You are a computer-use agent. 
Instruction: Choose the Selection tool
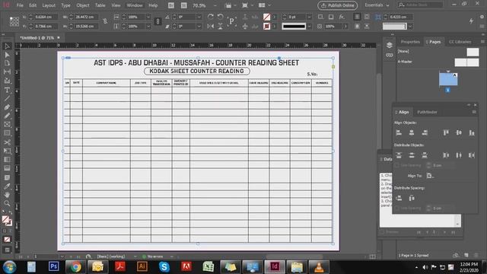point(7,46)
